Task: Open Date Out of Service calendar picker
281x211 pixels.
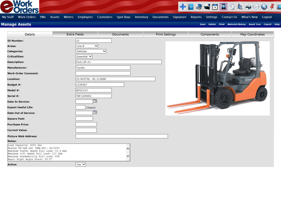Action: coord(95,112)
